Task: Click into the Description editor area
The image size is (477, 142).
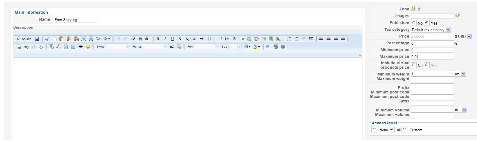Action: click(x=188, y=99)
